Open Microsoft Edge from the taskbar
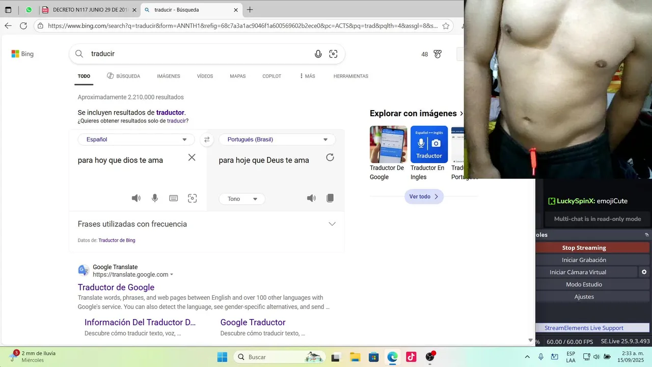652x367 pixels. [392, 357]
